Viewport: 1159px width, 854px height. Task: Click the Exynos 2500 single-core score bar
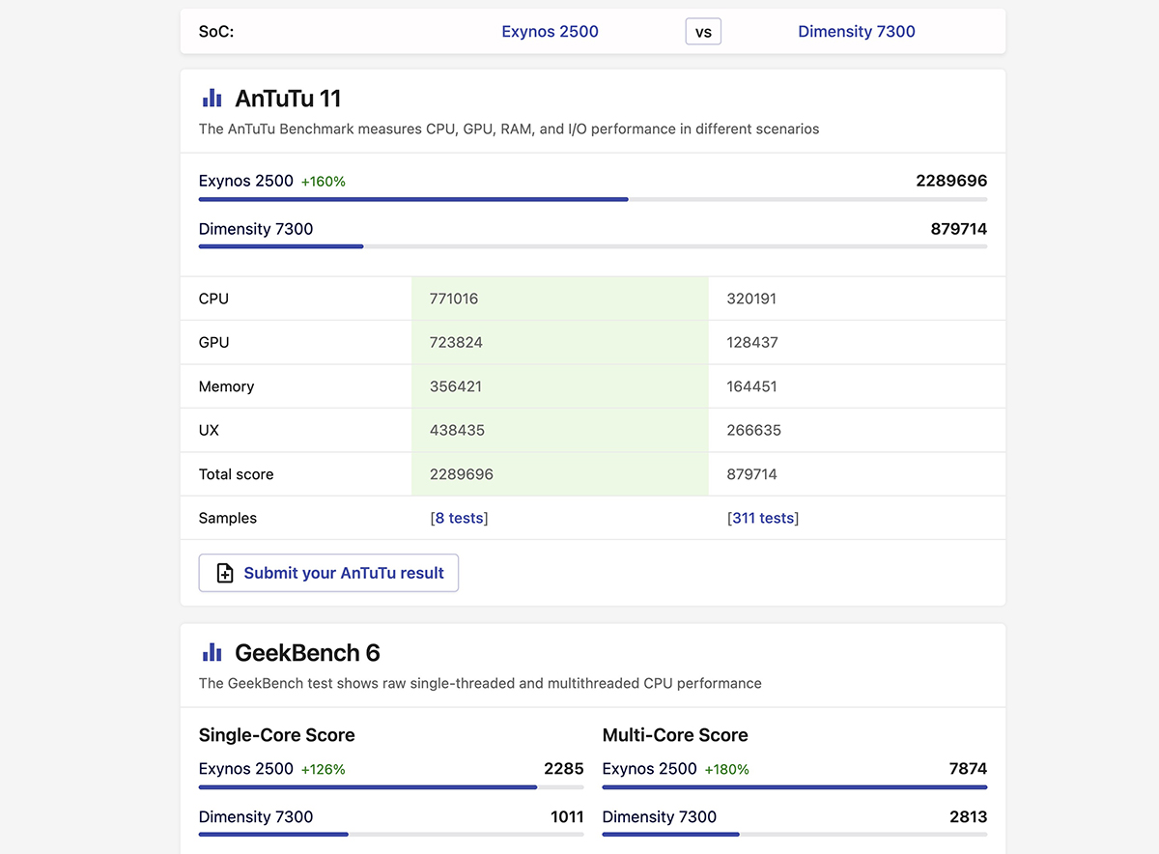click(x=391, y=787)
